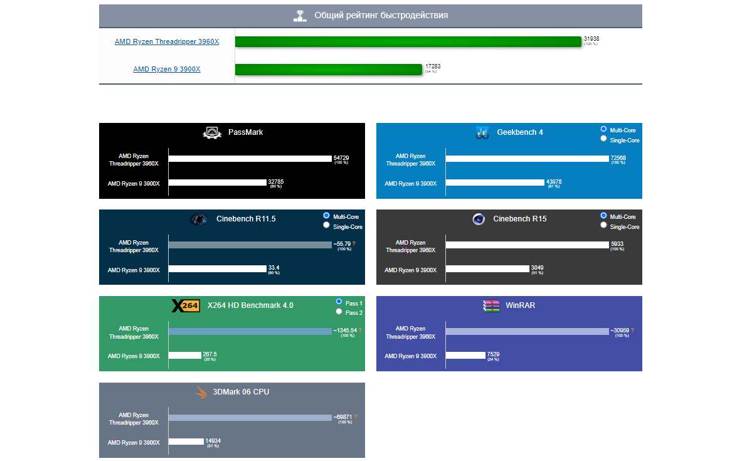Screen dimensions: 737x461
Task: Open AMD Ryzen 9 3900X link
Action: pos(167,69)
